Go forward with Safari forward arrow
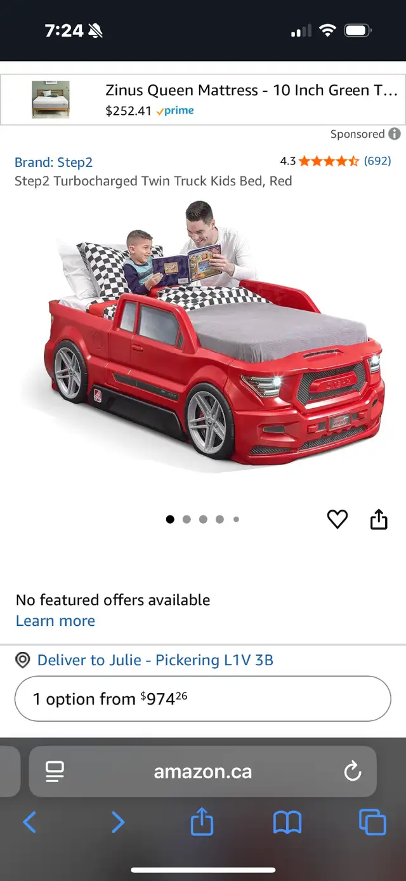 (x=118, y=823)
